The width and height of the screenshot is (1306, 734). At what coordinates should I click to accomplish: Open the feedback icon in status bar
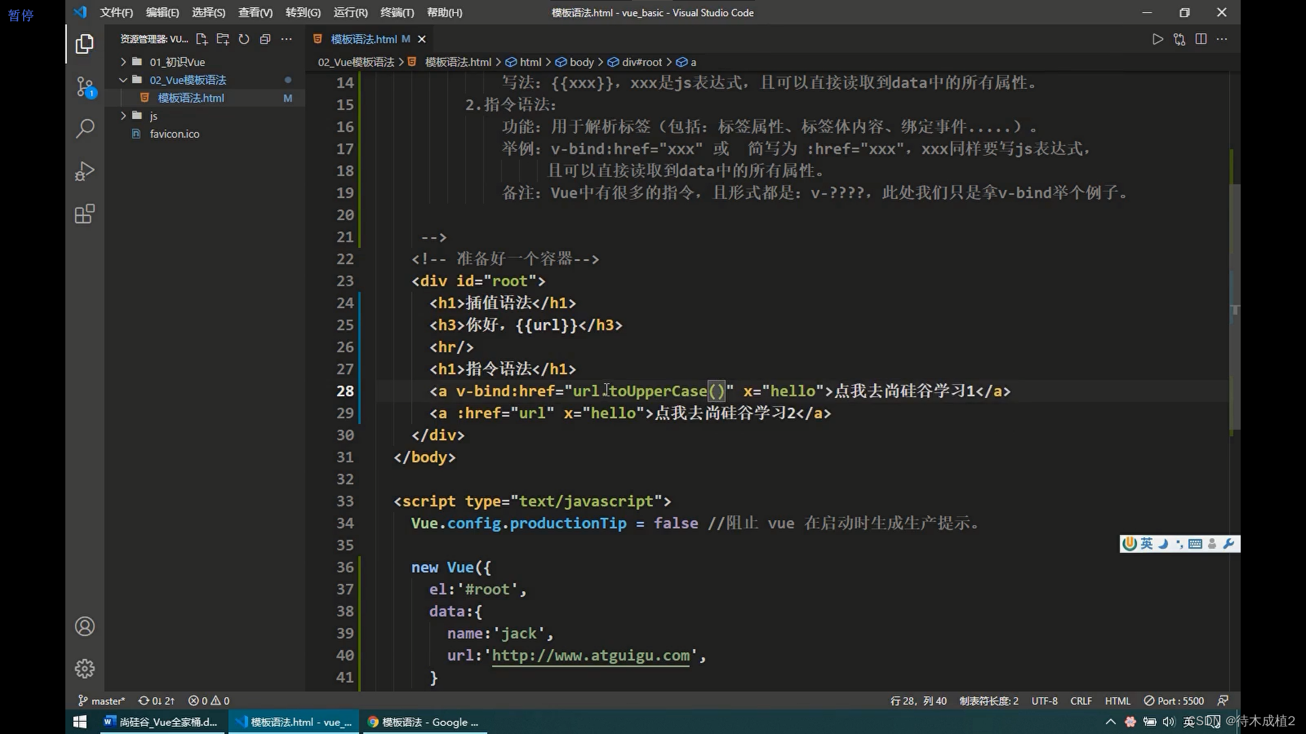tap(1223, 701)
